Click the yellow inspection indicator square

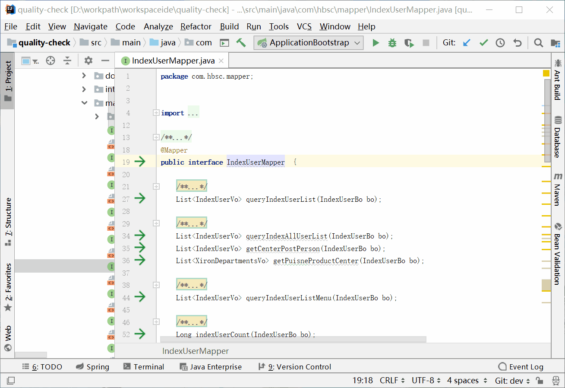[x=546, y=73]
